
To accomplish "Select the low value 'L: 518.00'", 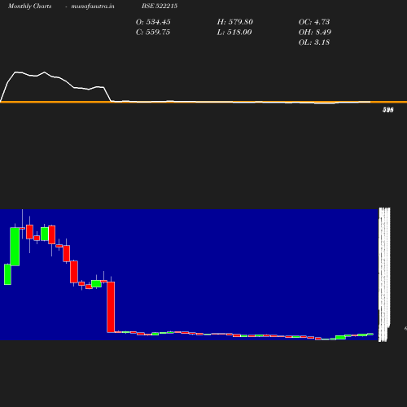I will point(234,32).
